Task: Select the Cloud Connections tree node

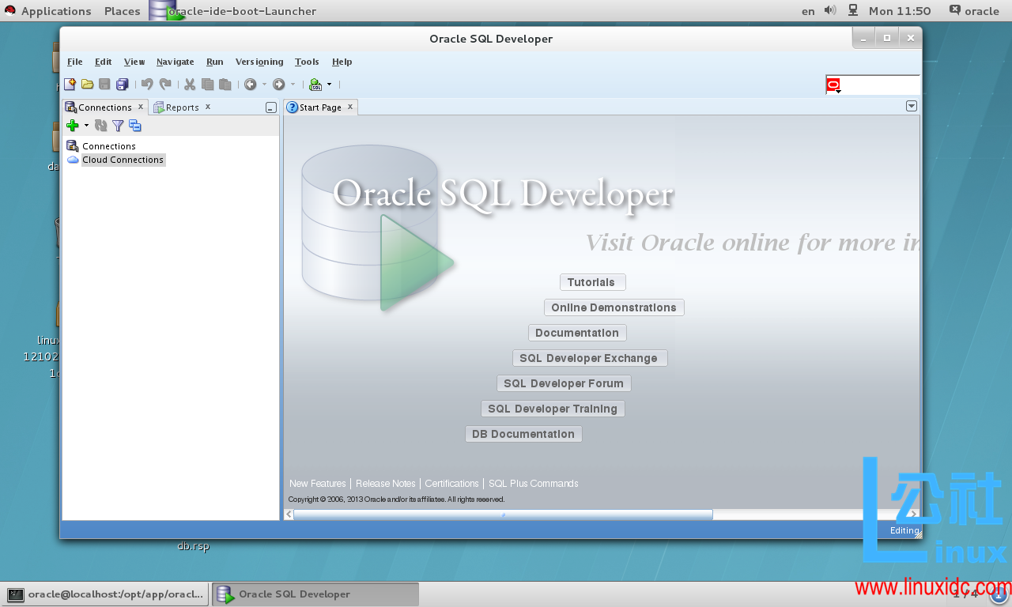Action: click(x=123, y=160)
